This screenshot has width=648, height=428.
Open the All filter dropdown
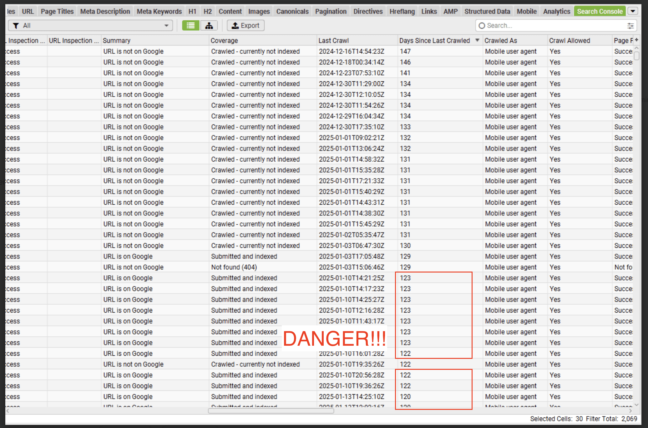pos(91,26)
